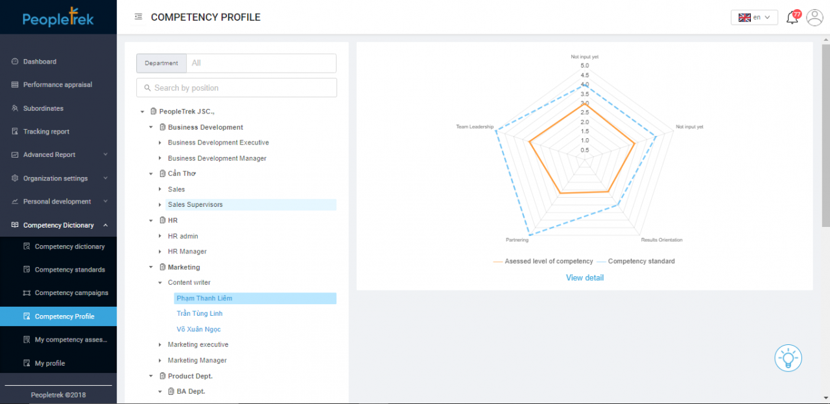Select the Tracking report icon

pyautogui.click(x=14, y=132)
